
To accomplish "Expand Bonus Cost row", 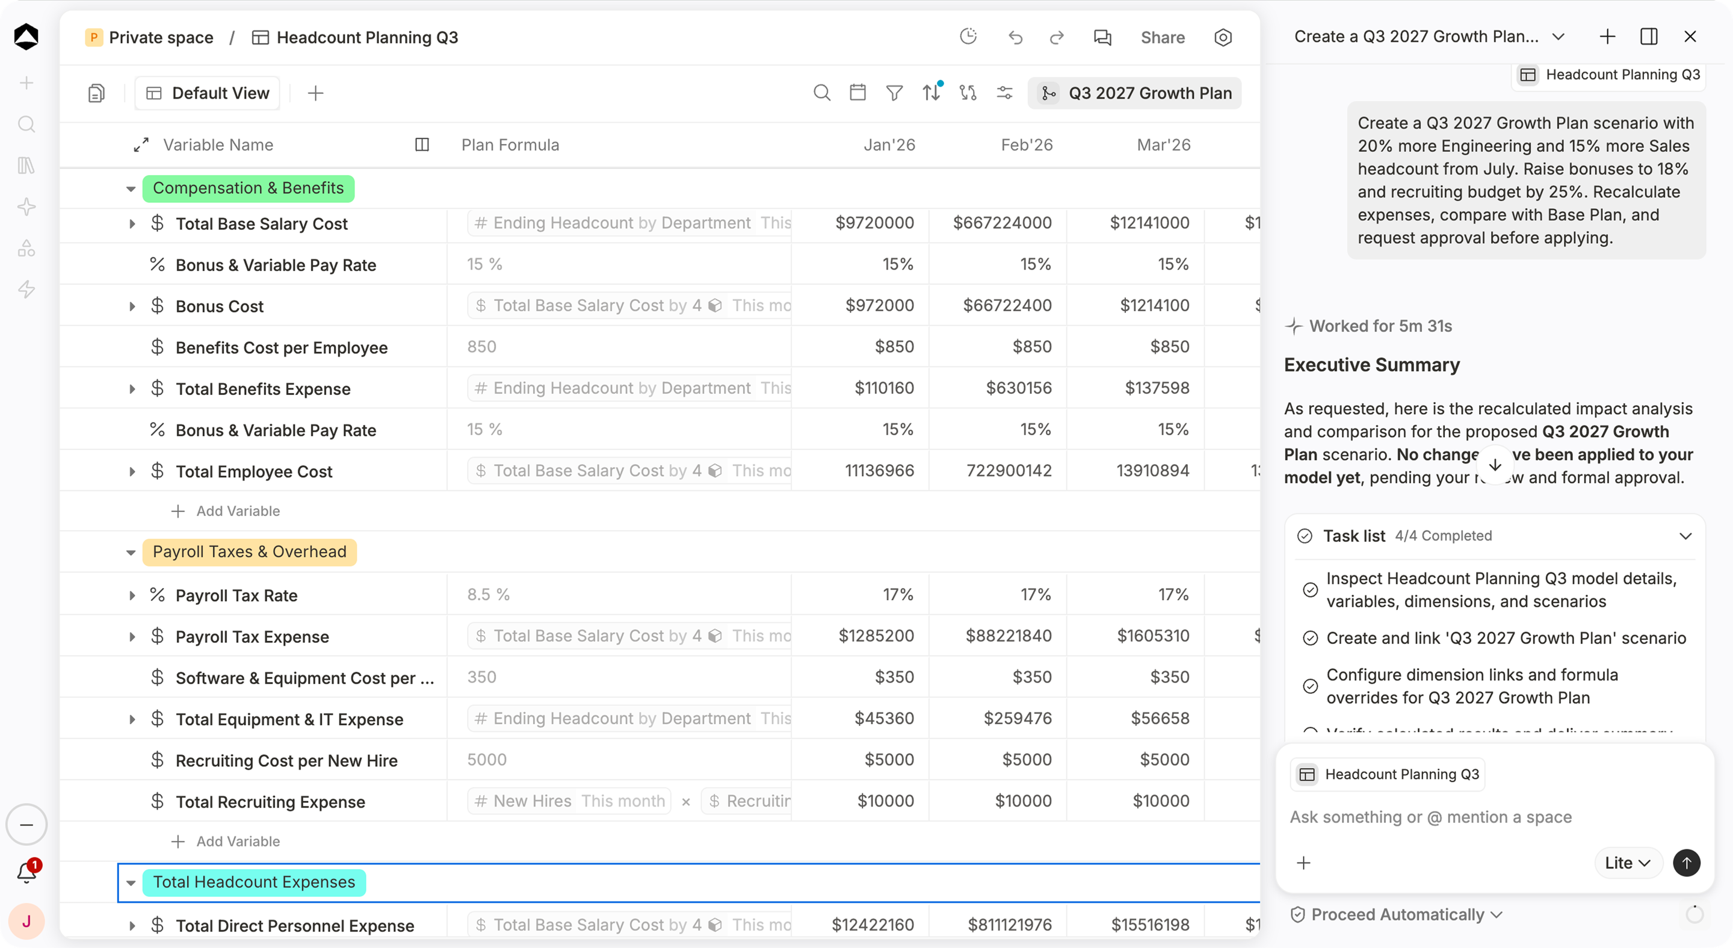I will click(x=132, y=307).
